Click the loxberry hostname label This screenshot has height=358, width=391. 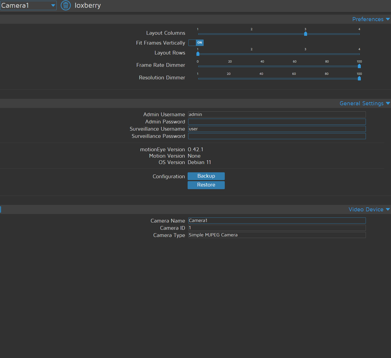(88, 5)
